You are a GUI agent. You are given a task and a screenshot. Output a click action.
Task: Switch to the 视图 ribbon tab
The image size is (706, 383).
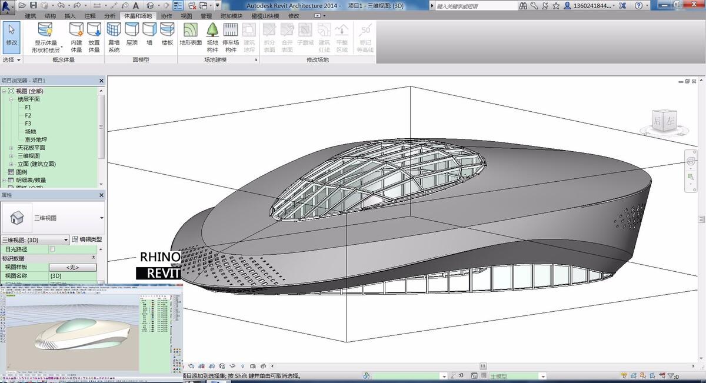[186, 16]
